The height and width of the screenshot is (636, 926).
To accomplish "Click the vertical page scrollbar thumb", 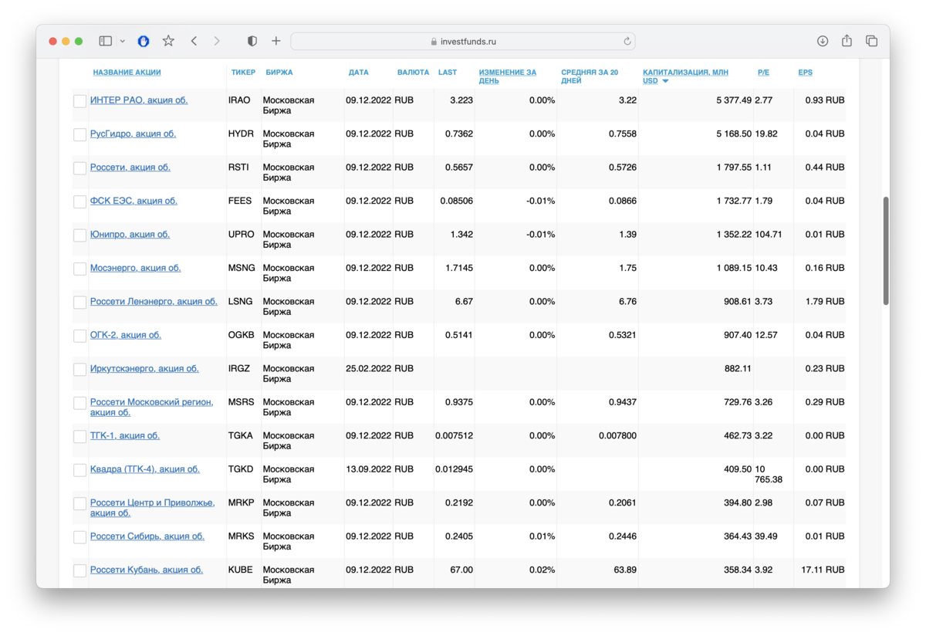I will [x=886, y=250].
